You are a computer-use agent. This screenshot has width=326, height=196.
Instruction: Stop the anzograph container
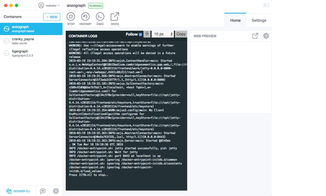[x=71, y=19]
